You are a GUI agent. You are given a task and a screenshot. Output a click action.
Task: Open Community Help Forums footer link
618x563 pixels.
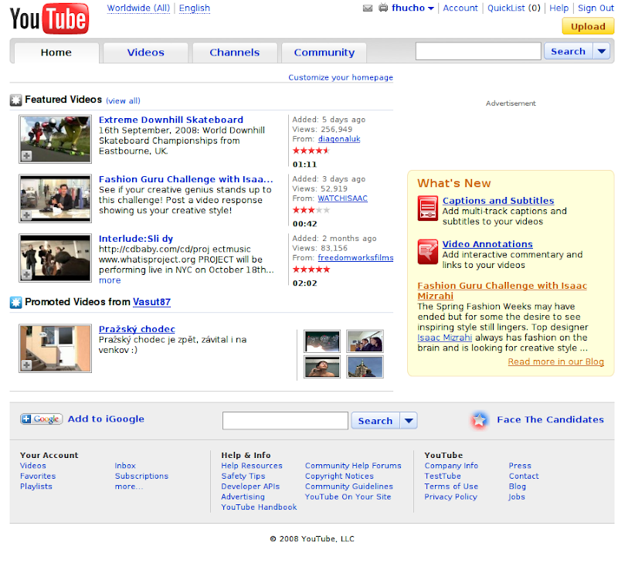[x=353, y=466]
